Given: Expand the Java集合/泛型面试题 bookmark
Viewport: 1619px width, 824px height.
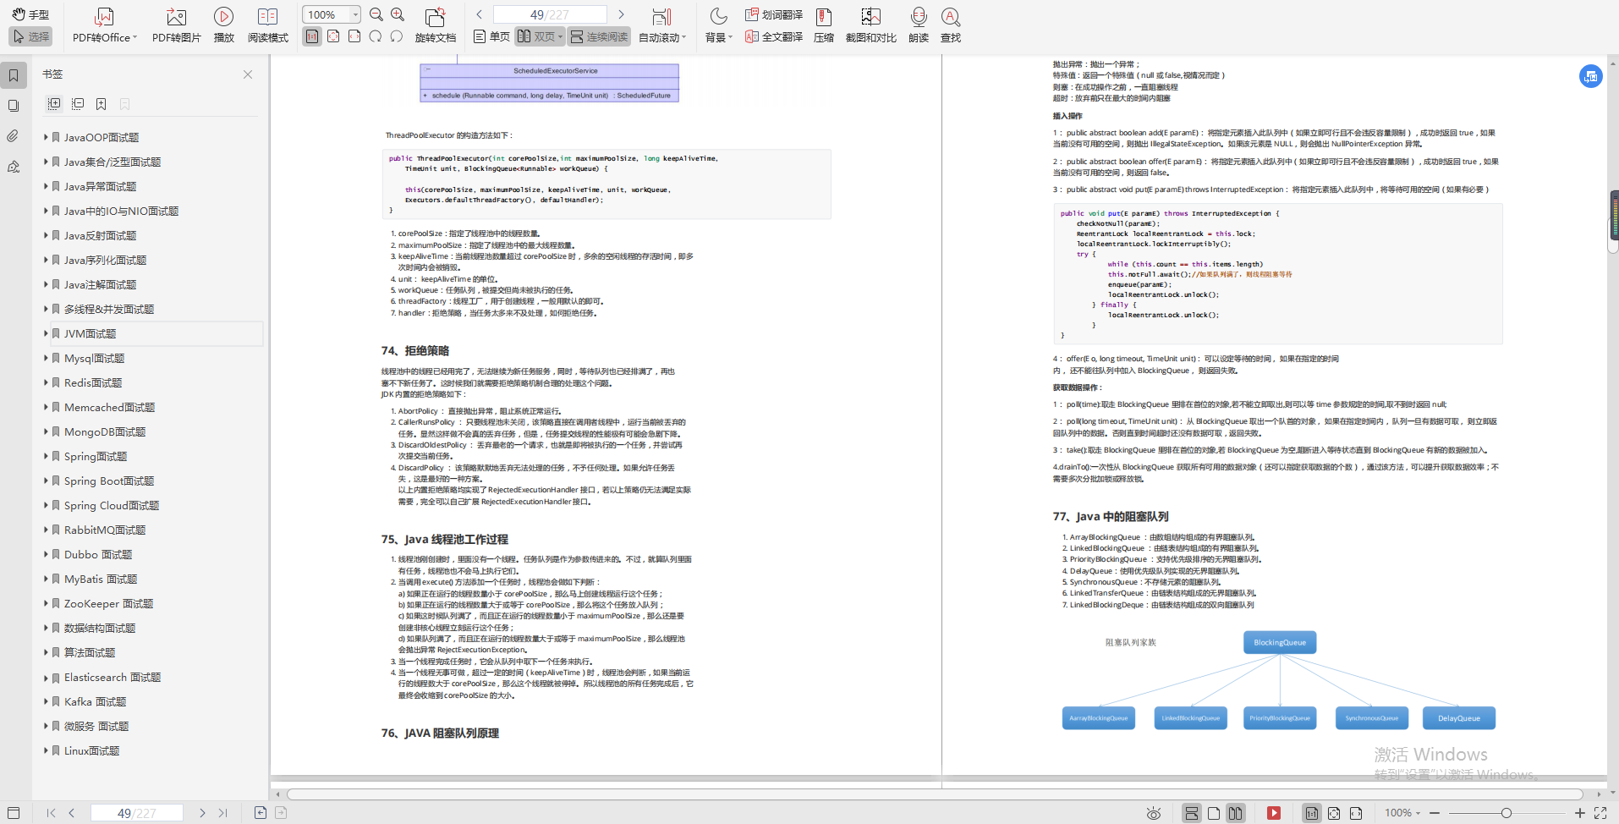Looking at the screenshot, I should pyautogui.click(x=46, y=162).
